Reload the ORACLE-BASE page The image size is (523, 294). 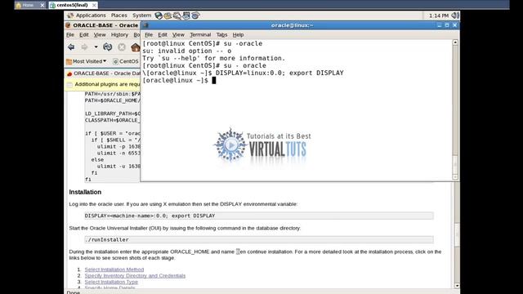[x=107, y=47]
